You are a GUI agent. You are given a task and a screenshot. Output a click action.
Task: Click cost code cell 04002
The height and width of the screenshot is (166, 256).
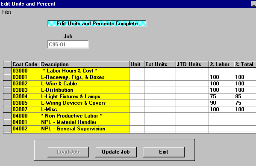tap(26, 129)
